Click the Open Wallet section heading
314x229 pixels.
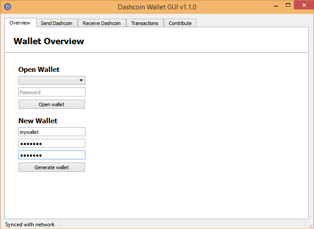point(39,70)
